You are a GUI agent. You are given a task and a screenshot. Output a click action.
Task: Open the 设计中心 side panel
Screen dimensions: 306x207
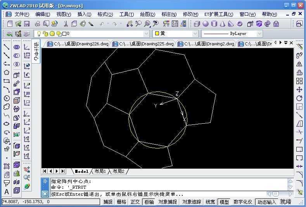pos(36,51)
